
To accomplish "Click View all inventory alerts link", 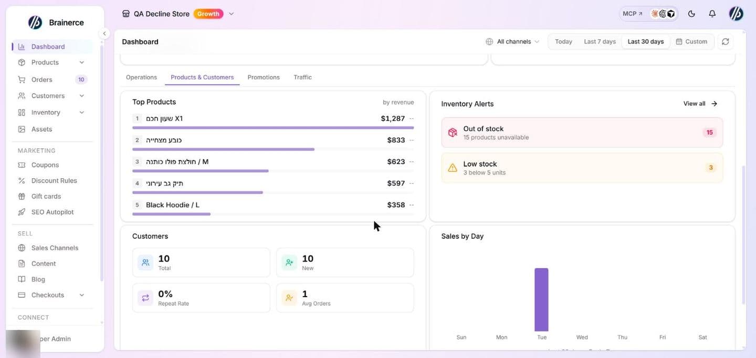I will point(700,104).
